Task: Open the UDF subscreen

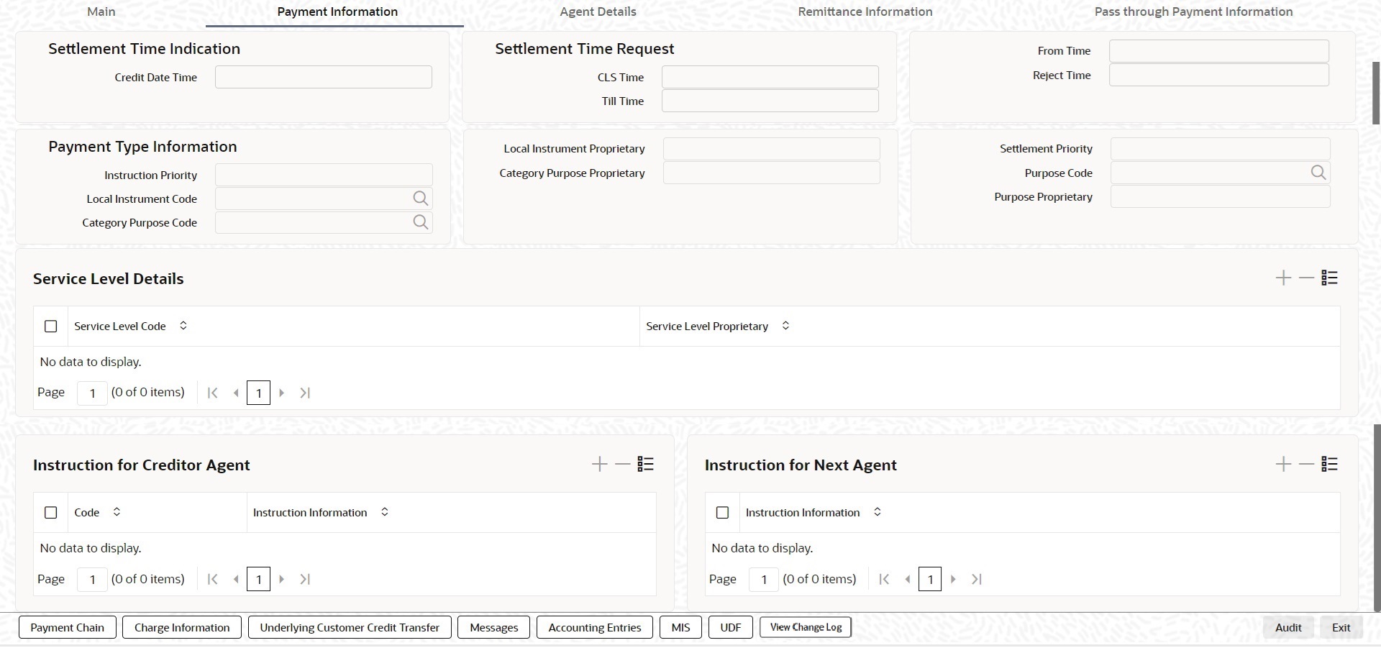Action: (x=731, y=627)
